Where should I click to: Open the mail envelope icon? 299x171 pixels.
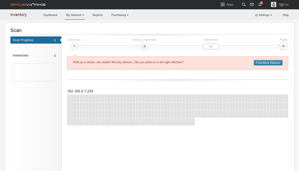pos(252,4)
